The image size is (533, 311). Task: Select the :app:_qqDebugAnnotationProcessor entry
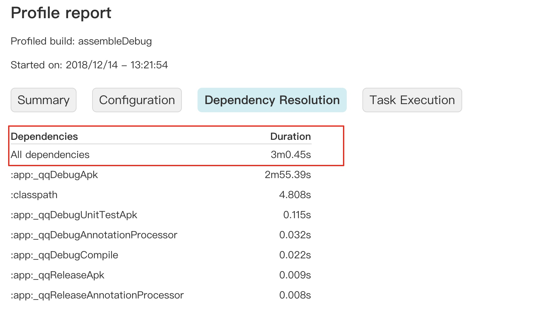pyautogui.click(x=94, y=235)
